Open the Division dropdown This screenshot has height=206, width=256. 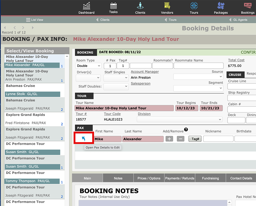[180, 120]
